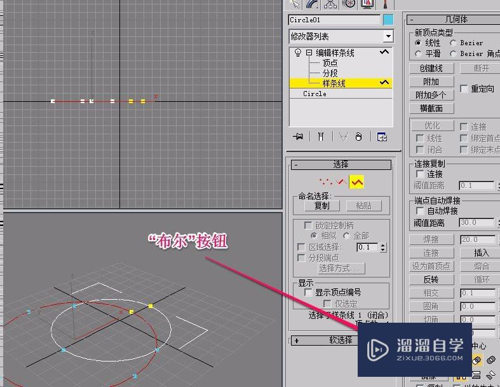Select the mirror vertically icon

pyautogui.click(x=476, y=374)
